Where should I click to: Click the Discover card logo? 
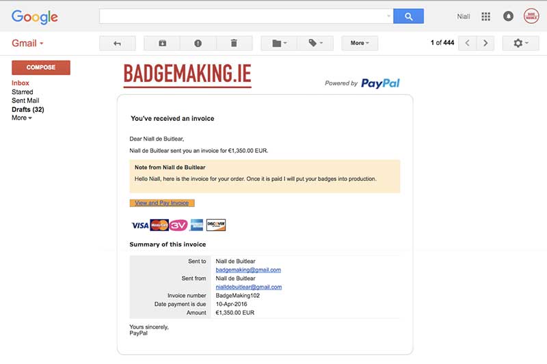(216, 225)
